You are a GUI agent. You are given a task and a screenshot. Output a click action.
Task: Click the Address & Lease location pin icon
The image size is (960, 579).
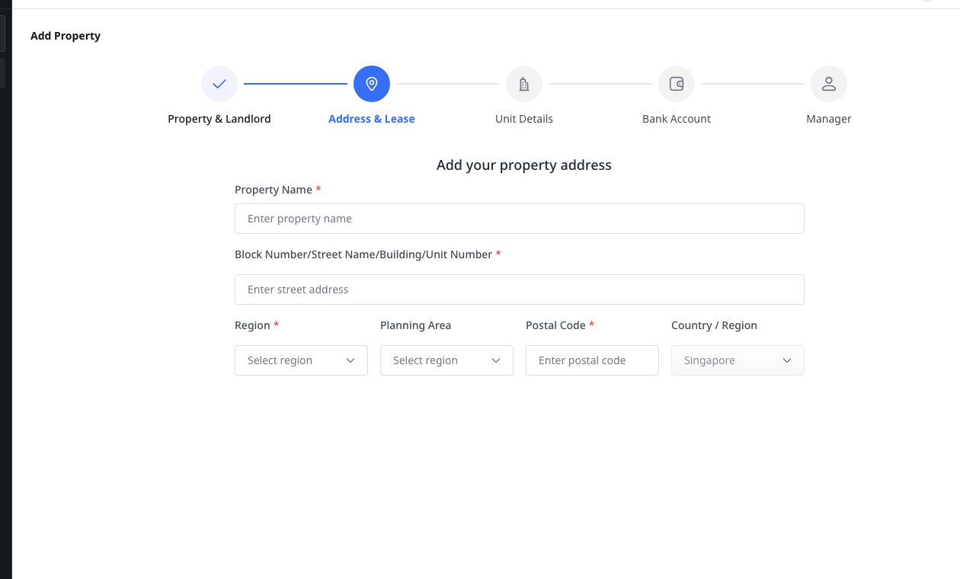372,84
